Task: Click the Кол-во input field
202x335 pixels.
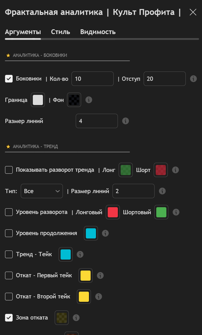Action: (x=93, y=79)
